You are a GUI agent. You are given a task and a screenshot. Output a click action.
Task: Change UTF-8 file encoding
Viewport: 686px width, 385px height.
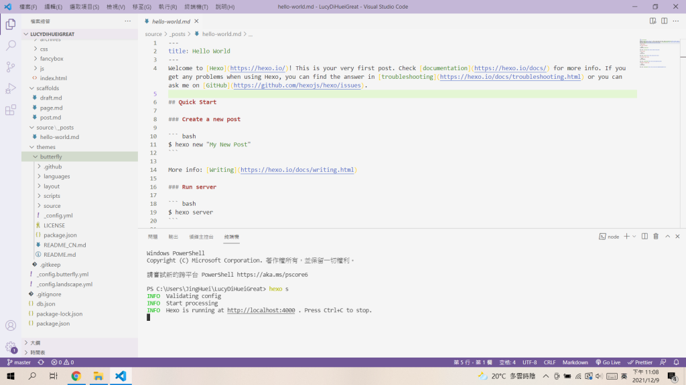tap(529, 362)
